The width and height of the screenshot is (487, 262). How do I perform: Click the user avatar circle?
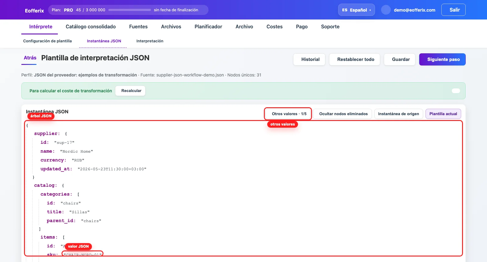386,10
